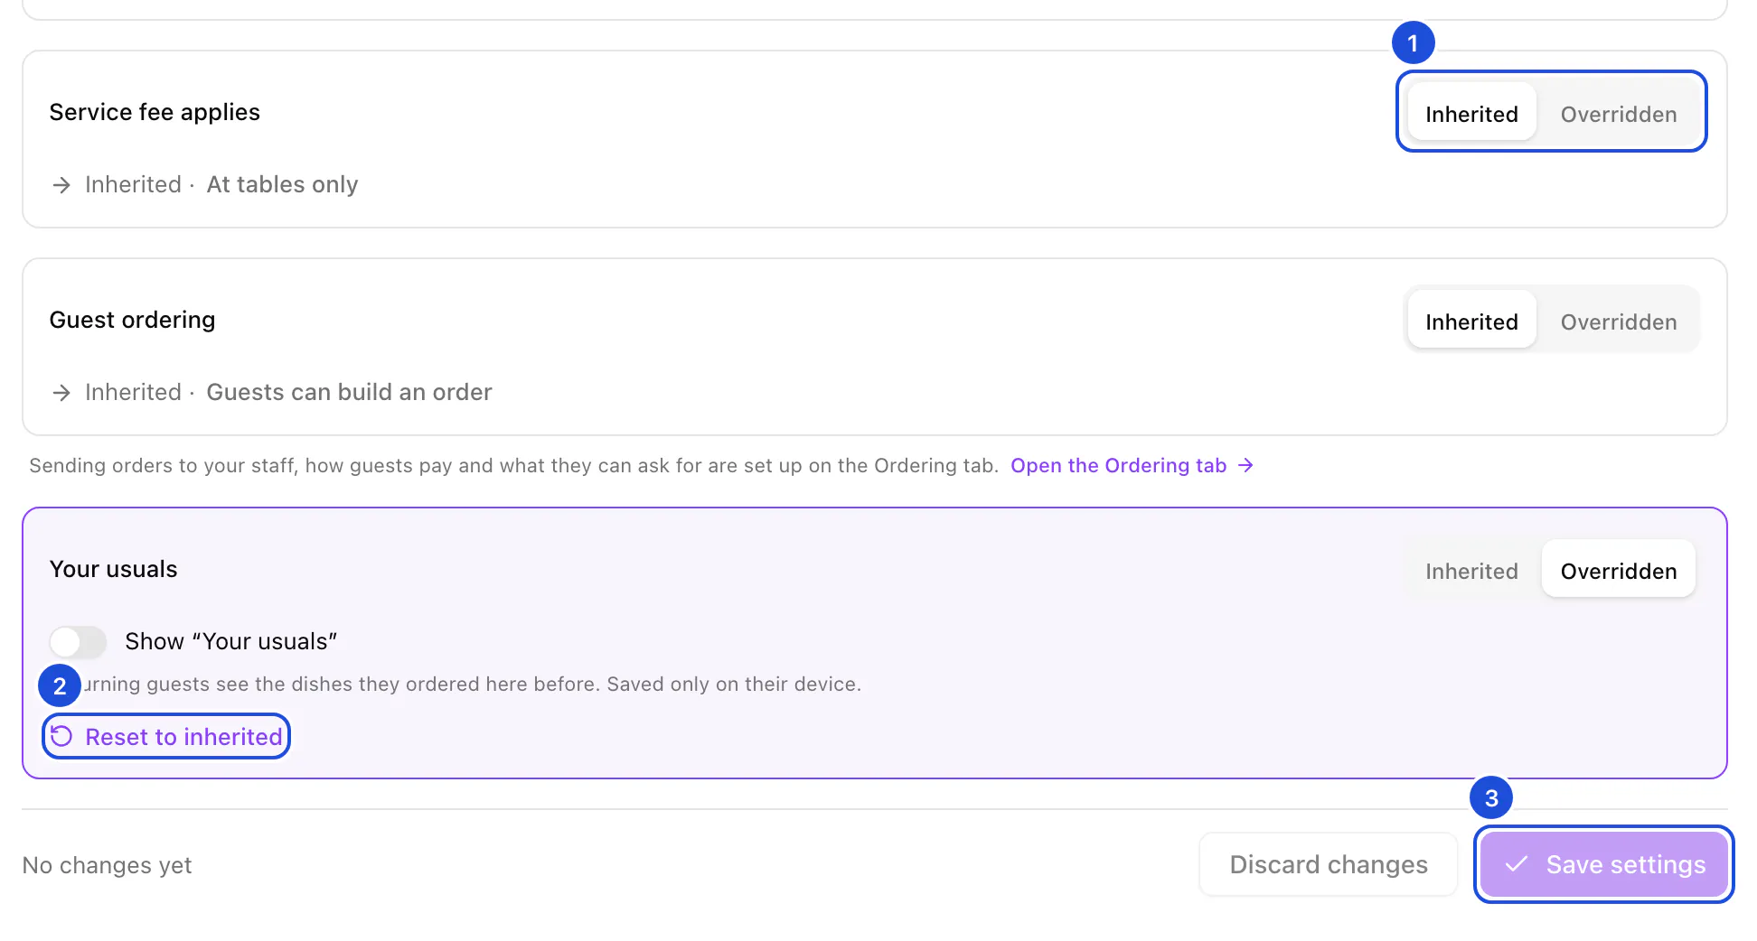This screenshot has width=1757, height=941.
Task: Set Guest ordering to Overridden
Action: click(1618, 321)
